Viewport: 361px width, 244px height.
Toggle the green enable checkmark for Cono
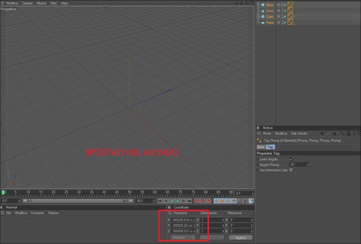pos(285,11)
